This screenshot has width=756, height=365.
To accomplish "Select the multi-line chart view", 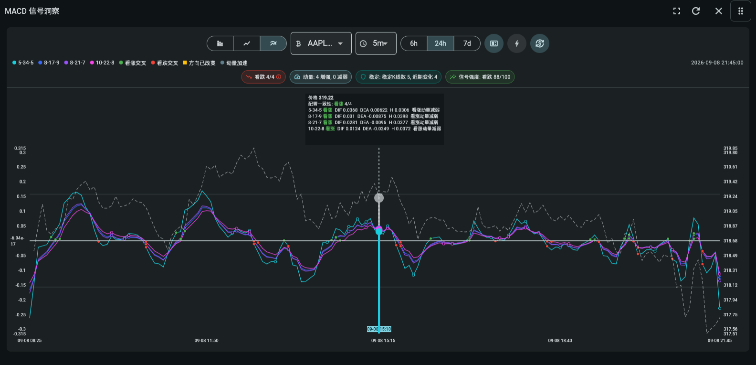I will click(x=273, y=43).
